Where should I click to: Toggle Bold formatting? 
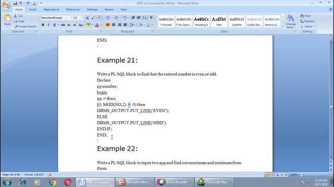(43, 25)
